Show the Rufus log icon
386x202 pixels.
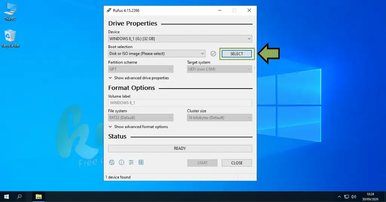pos(141,162)
